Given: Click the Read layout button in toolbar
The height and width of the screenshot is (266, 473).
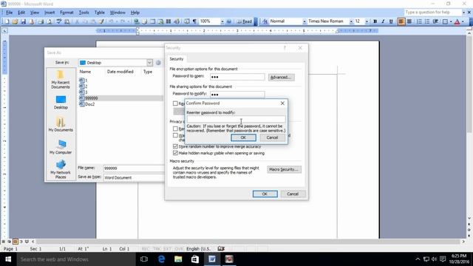Looking at the screenshot, I should [x=245, y=21].
